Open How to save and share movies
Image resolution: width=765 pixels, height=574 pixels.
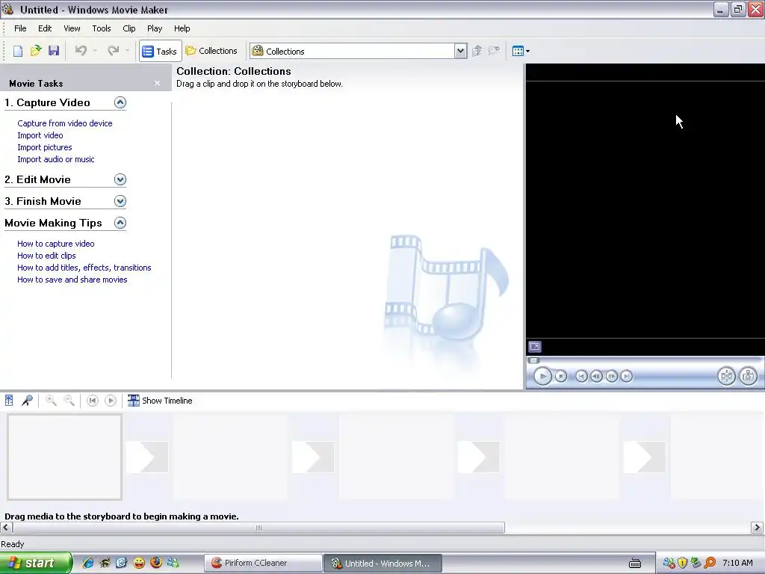click(72, 280)
